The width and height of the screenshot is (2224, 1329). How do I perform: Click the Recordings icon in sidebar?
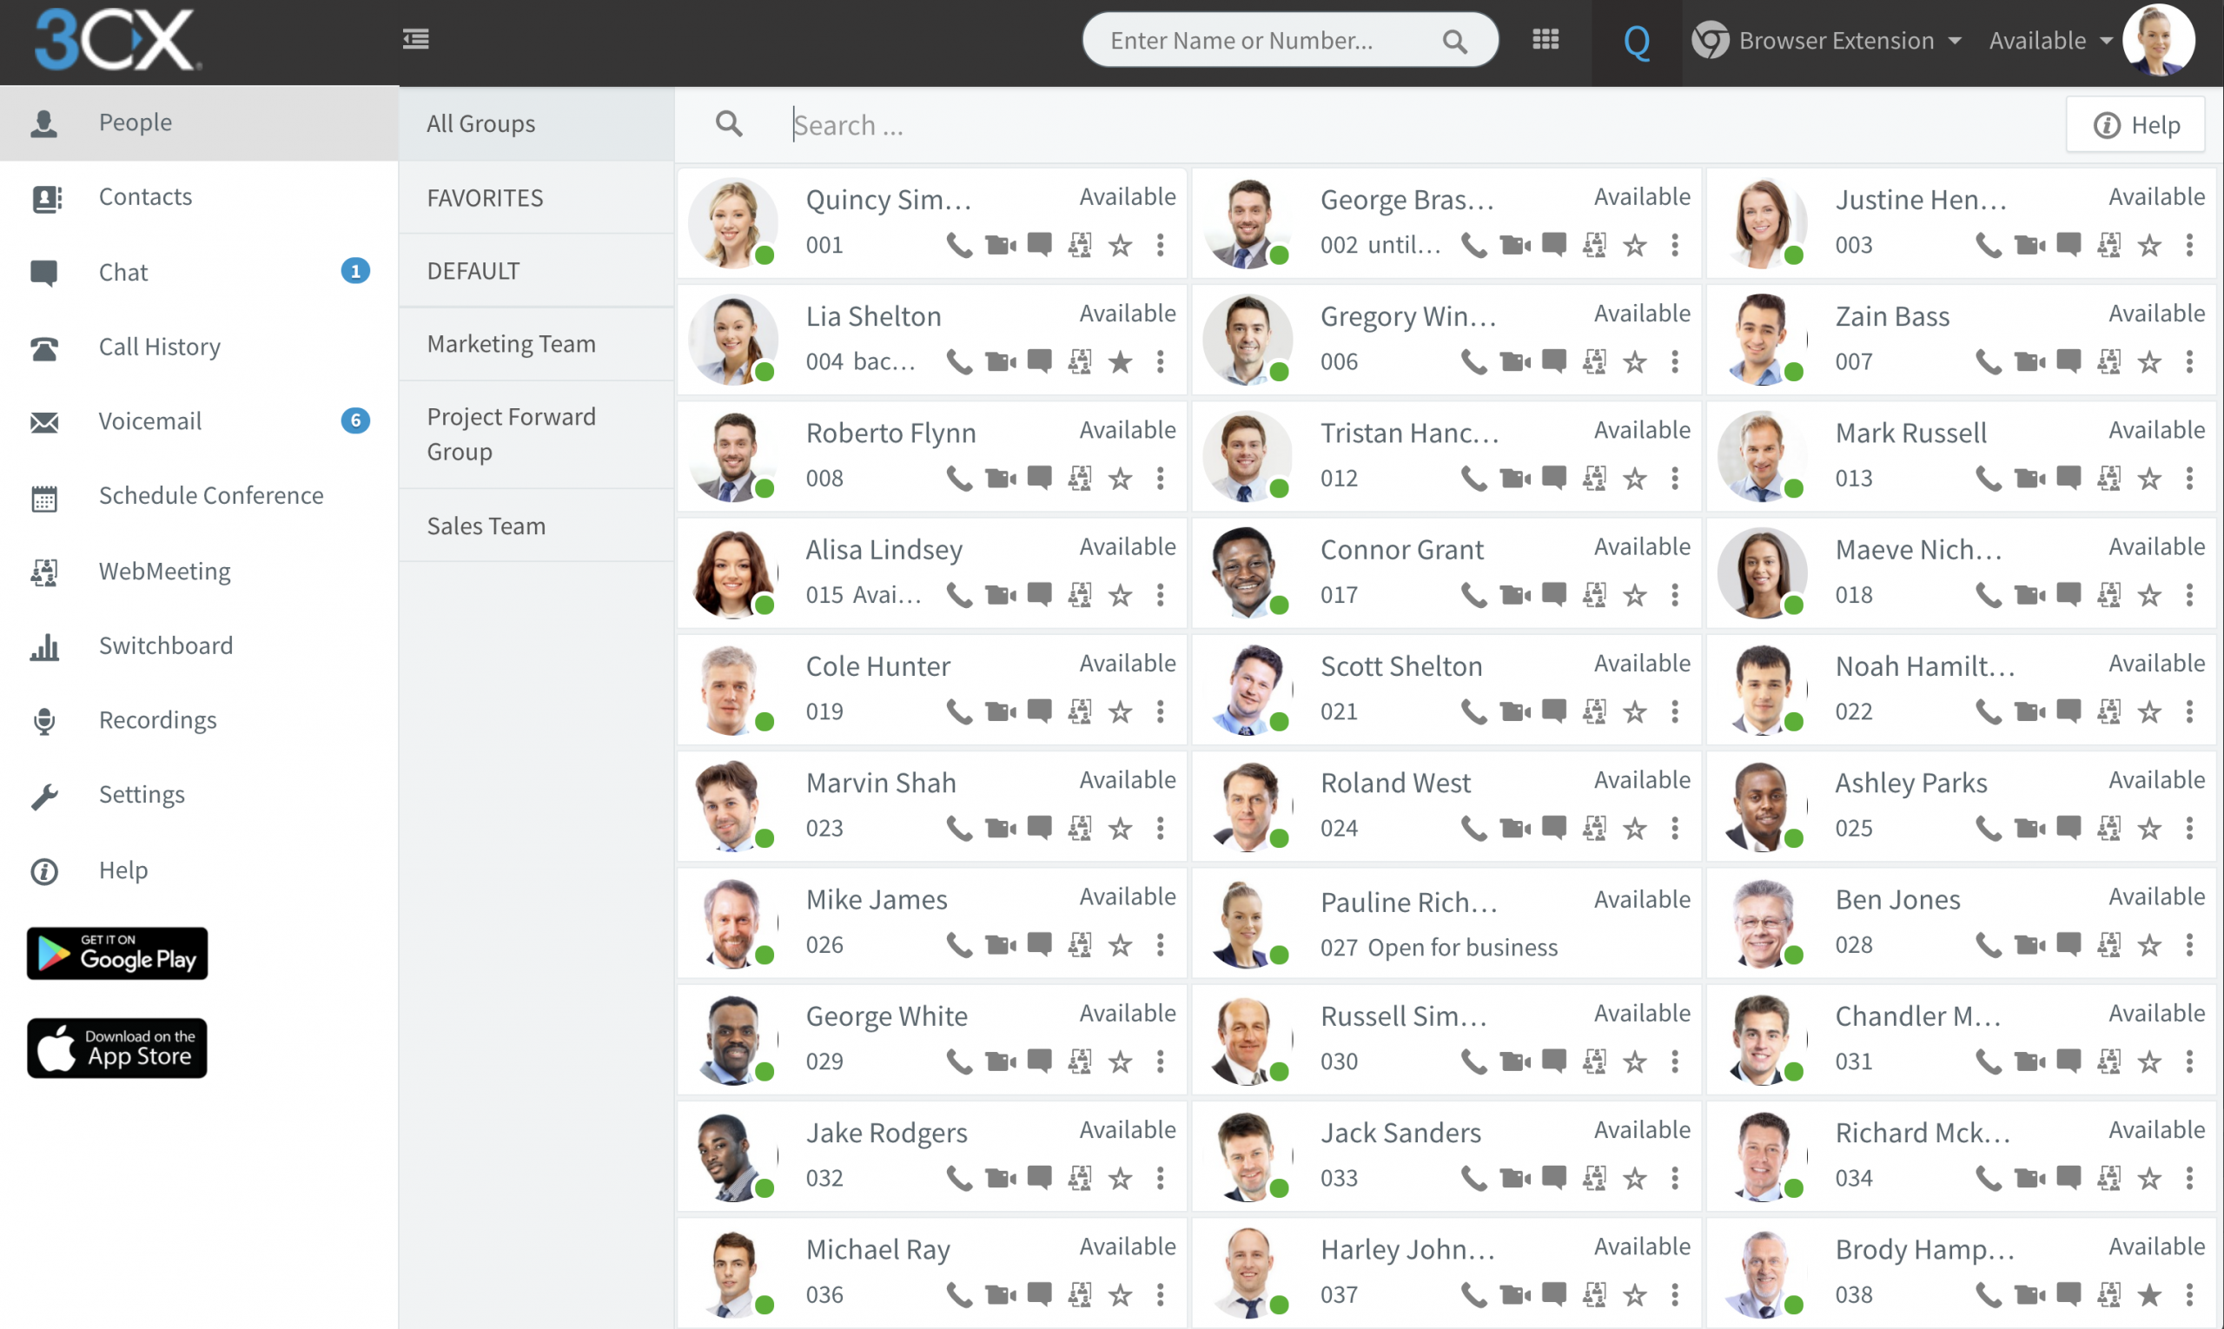pyautogui.click(x=44, y=718)
